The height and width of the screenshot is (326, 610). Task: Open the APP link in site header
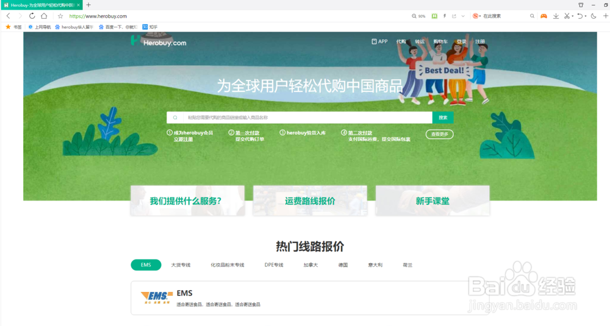point(379,41)
